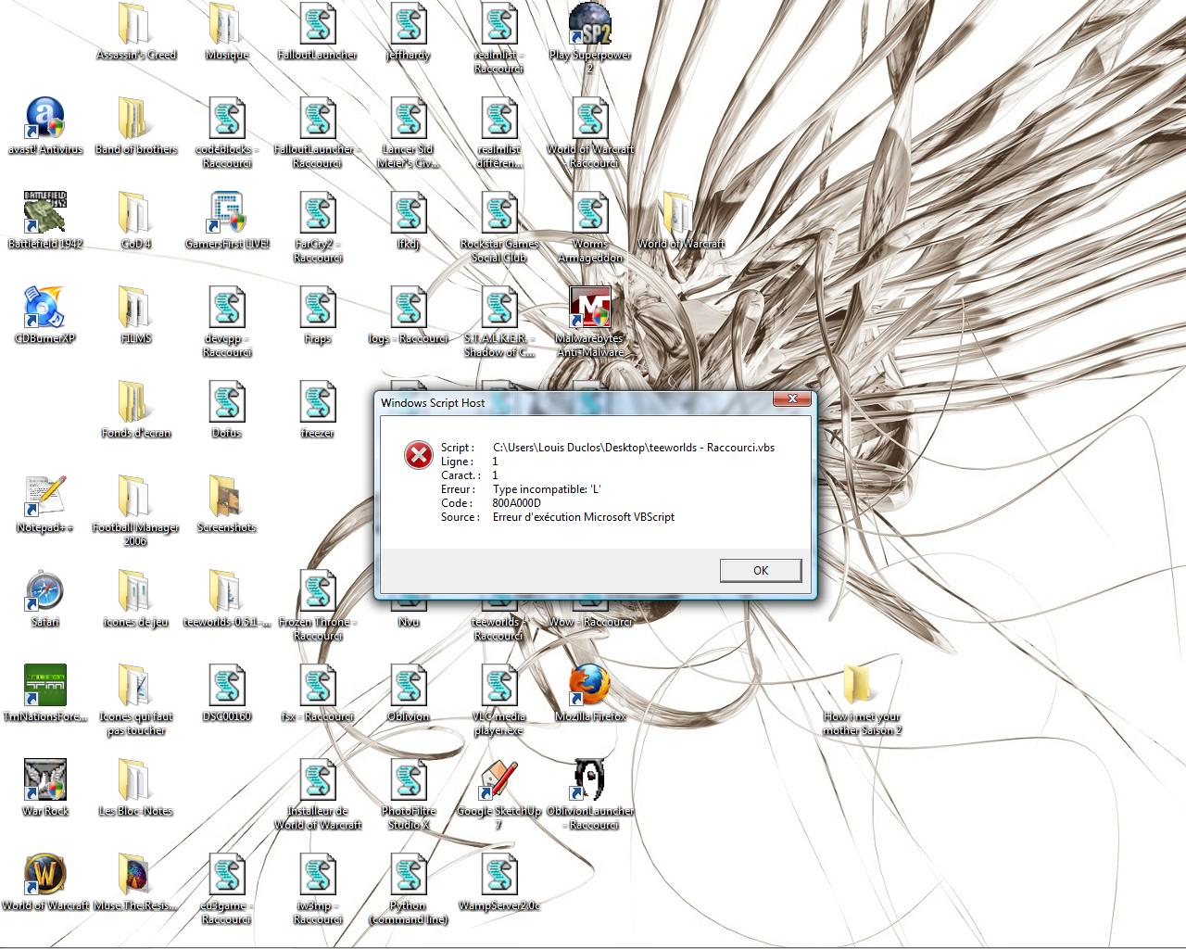Open the Safari compass icon
Image resolution: width=1186 pixels, height=949 pixels.
(x=44, y=592)
